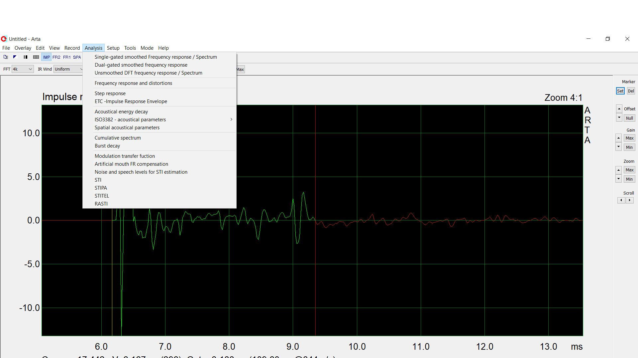Click the New document toolbar icon

click(x=6, y=57)
